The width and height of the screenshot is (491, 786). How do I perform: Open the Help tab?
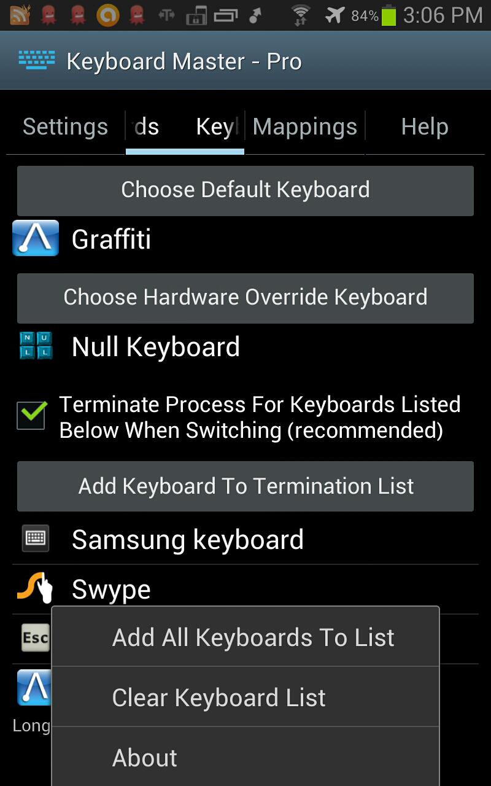(x=425, y=127)
